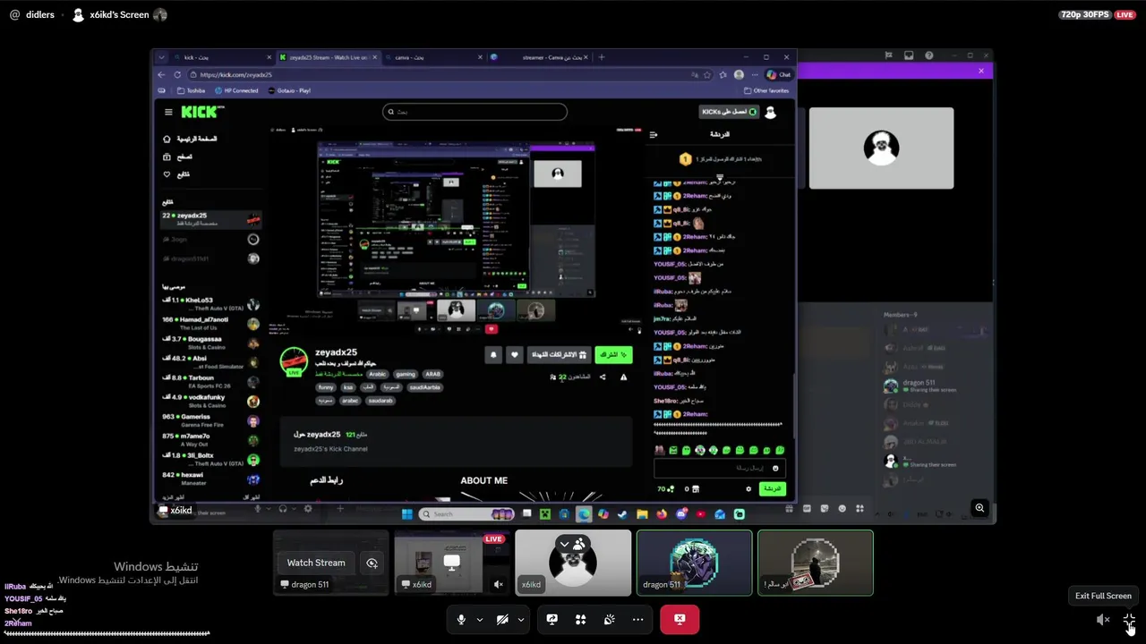Open More options three-dot menu
1146x644 pixels.
pyautogui.click(x=637, y=619)
